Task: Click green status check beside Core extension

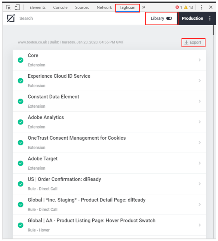Action: point(20,60)
